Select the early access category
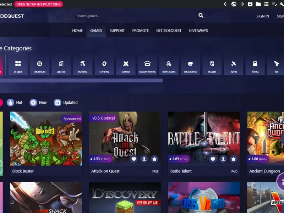284x213 pixels. click(x=169, y=65)
